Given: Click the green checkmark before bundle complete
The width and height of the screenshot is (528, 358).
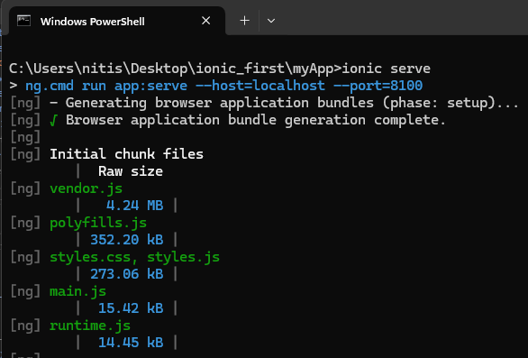Looking at the screenshot, I should point(53,120).
